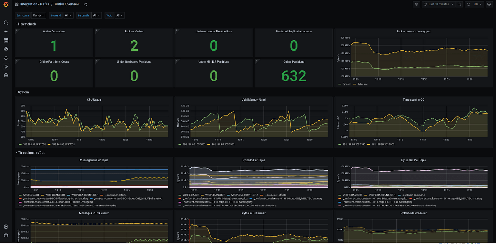
Task: Open the Explore compass icon
Action: click(6, 49)
